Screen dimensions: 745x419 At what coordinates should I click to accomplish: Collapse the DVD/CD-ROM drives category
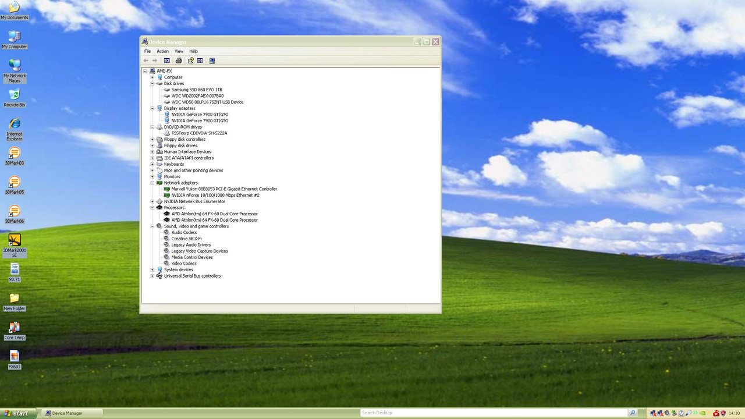click(152, 127)
